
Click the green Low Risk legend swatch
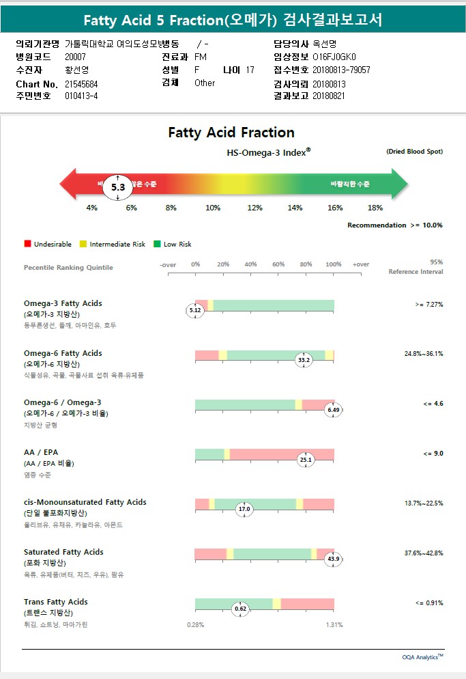point(156,244)
